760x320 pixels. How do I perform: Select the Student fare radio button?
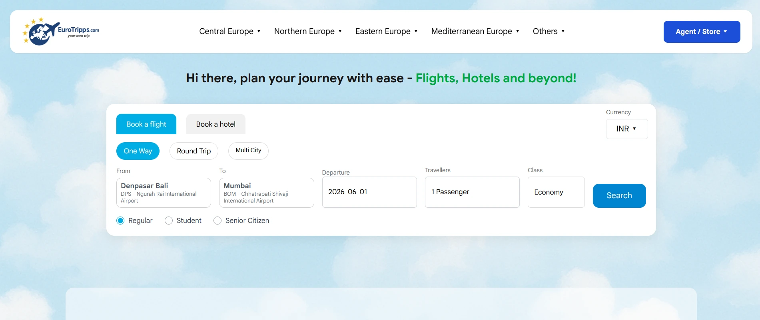169,221
